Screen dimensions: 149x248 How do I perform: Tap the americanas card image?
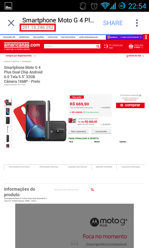[x=72, y=121]
